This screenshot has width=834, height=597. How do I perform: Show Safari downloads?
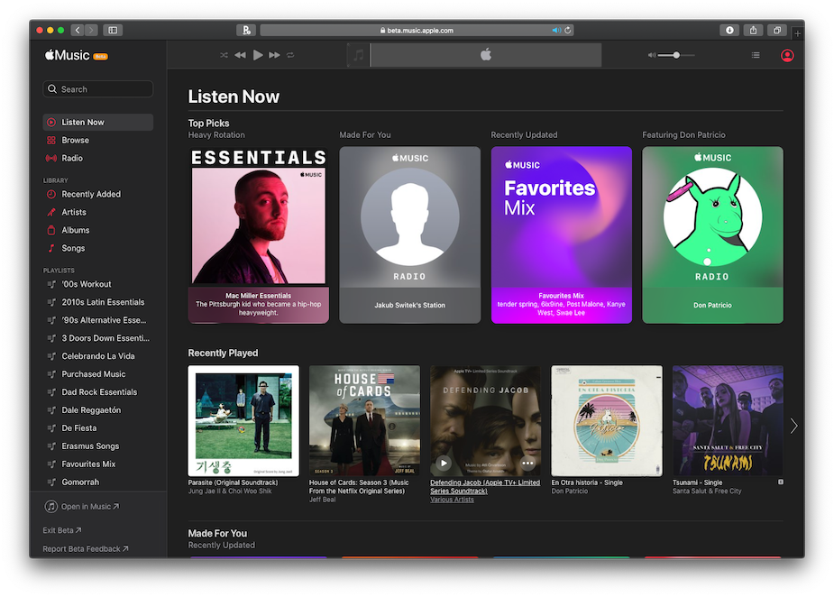(x=729, y=31)
